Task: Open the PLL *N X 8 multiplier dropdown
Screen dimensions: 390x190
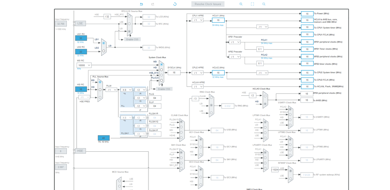Action: (x=127, y=90)
